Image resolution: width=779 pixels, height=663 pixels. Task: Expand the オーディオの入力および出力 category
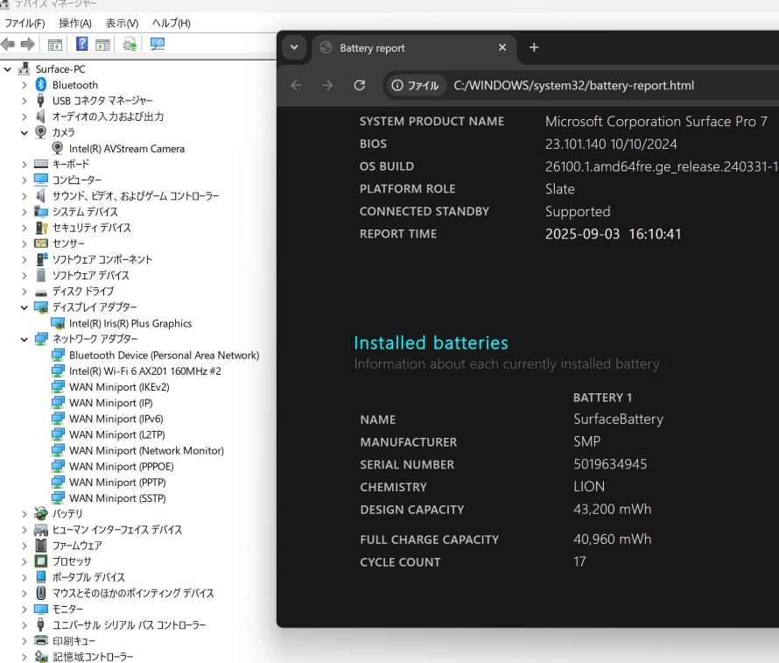(x=25, y=116)
